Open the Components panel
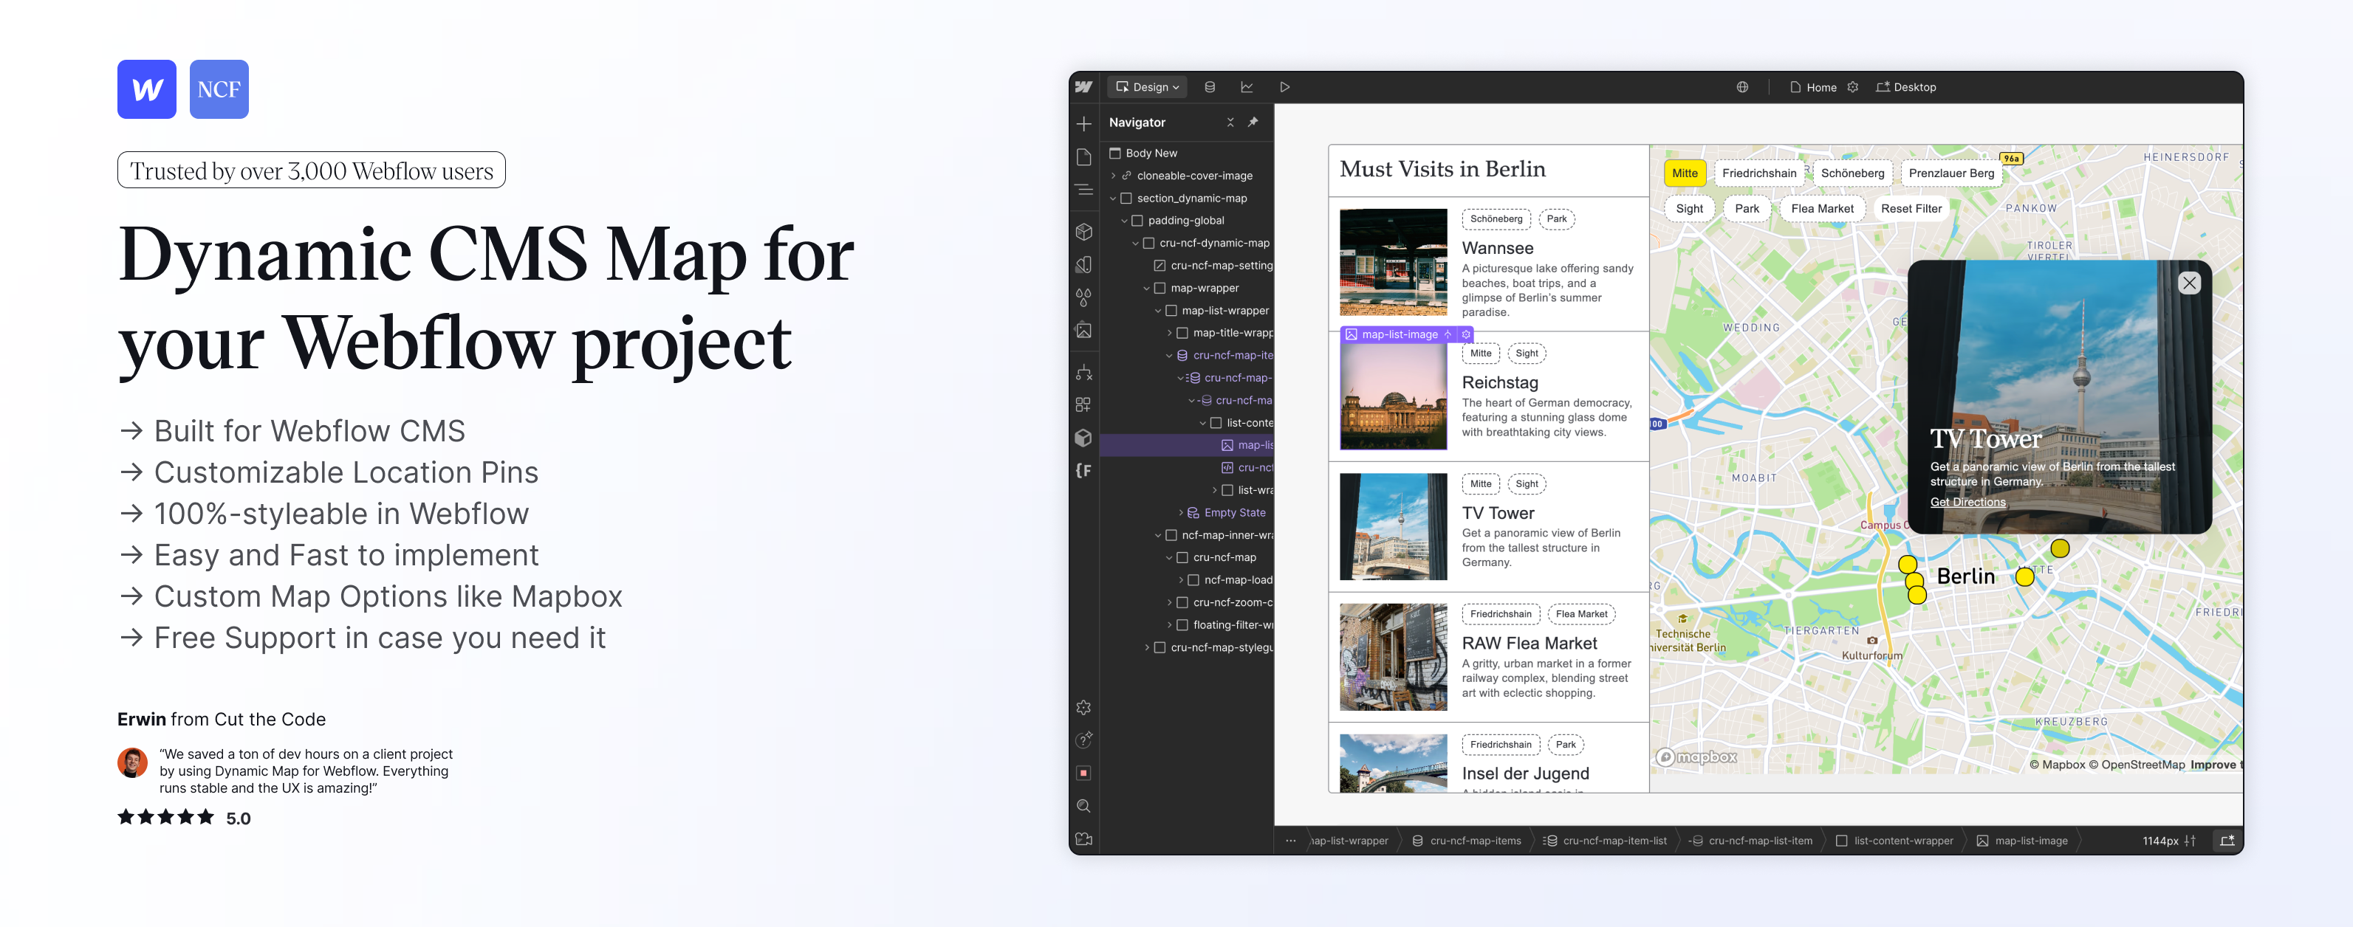This screenshot has width=2353, height=927. (x=1083, y=232)
